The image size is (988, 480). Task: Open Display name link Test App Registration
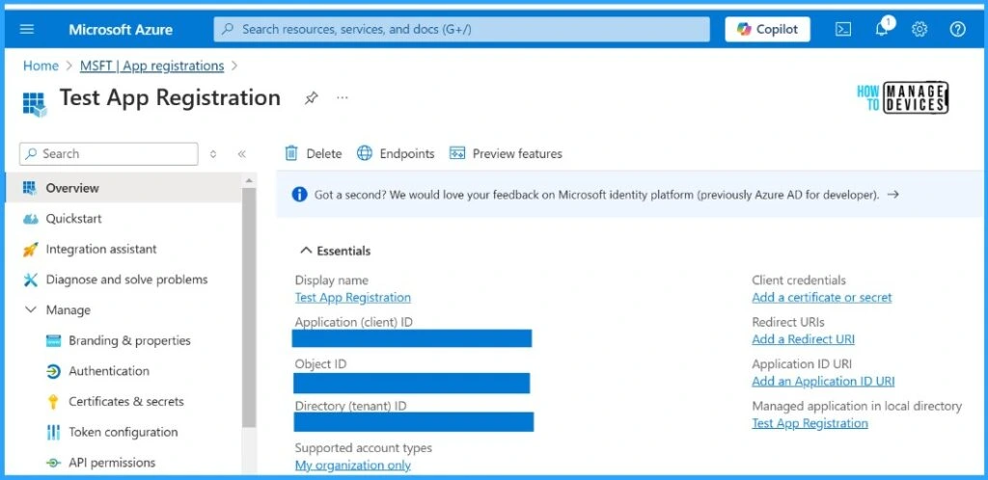pyautogui.click(x=353, y=298)
